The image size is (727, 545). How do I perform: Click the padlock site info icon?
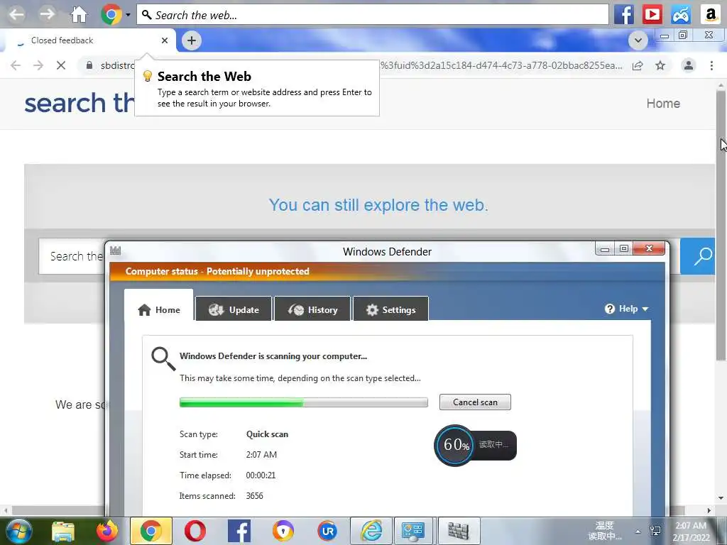pos(89,65)
